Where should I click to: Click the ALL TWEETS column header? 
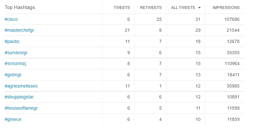click(x=183, y=8)
